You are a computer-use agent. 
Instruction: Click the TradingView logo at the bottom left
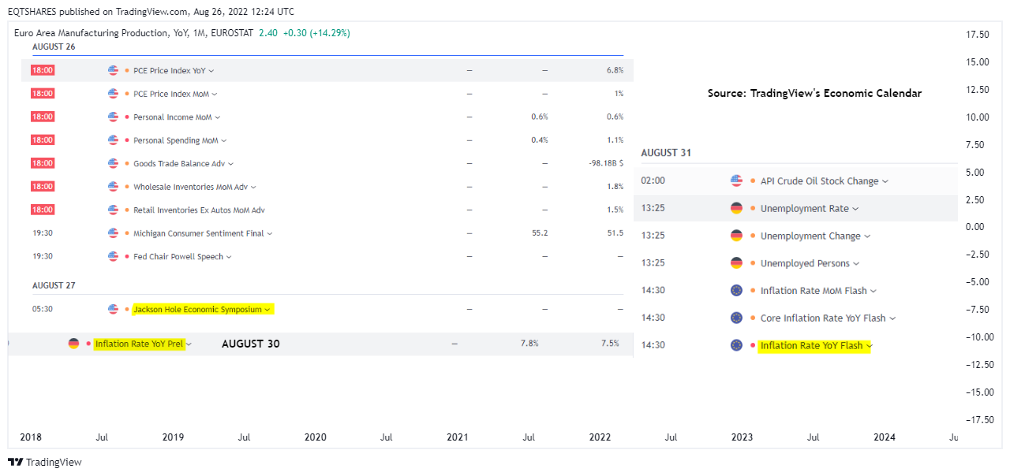(45, 462)
